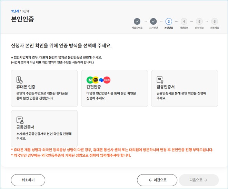Click red notice starting 외국인인 경우에는
This screenshot has height=189, width=228.
coord(71,155)
